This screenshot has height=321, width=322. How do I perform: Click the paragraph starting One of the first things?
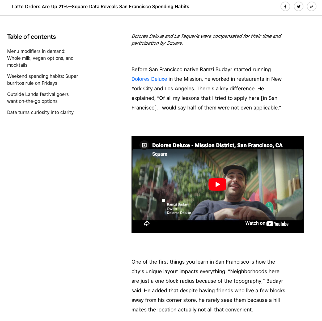click(x=208, y=286)
